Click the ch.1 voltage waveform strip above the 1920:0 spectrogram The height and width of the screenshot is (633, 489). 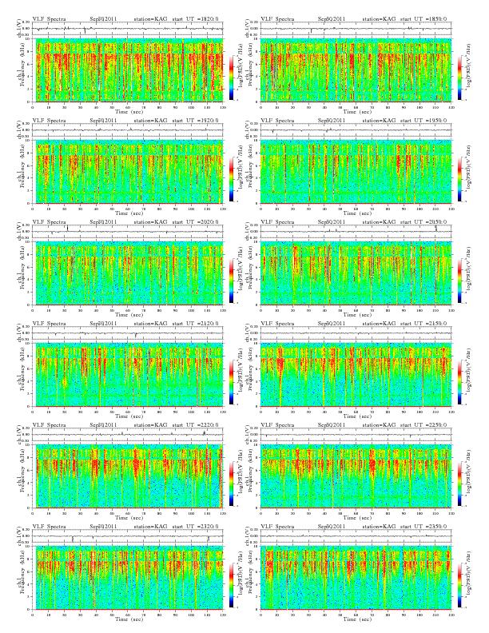[x=128, y=130]
